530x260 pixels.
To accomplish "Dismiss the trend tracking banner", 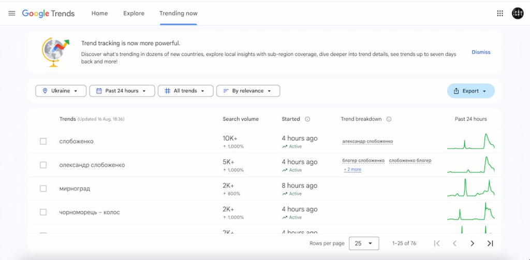I will [481, 52].
